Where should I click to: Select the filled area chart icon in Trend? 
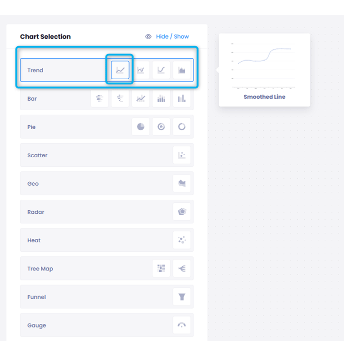click(x=181, y=70)
